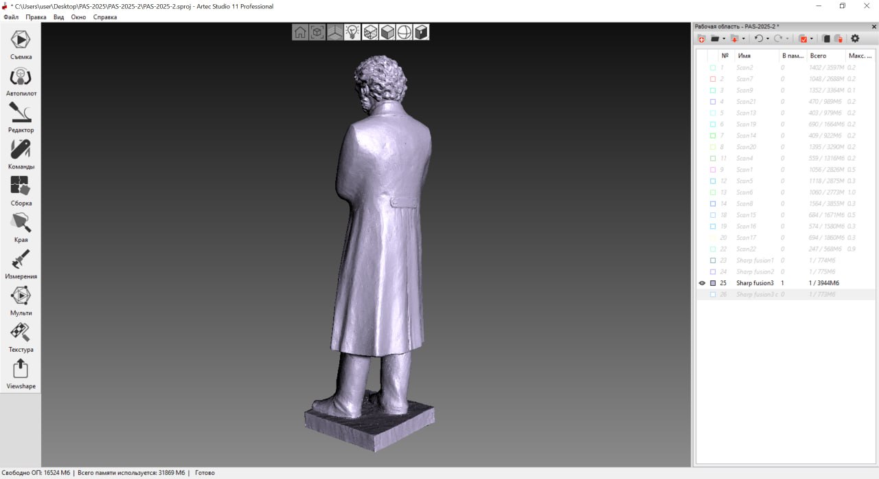Image resolution: width=879 pixels, height=479 pixels.
Task: Sort by the Макс. ... column header
Action: click(x=860, y=56)
